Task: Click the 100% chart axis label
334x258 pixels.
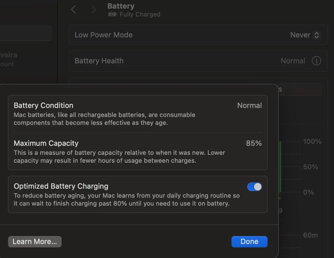Action: [312, 142]
